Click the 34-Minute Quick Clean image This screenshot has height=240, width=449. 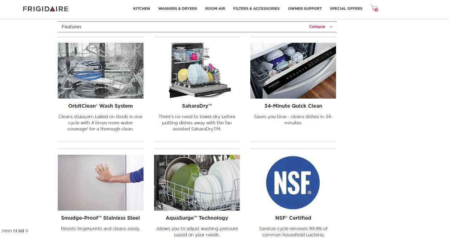(x=293, y=71)
